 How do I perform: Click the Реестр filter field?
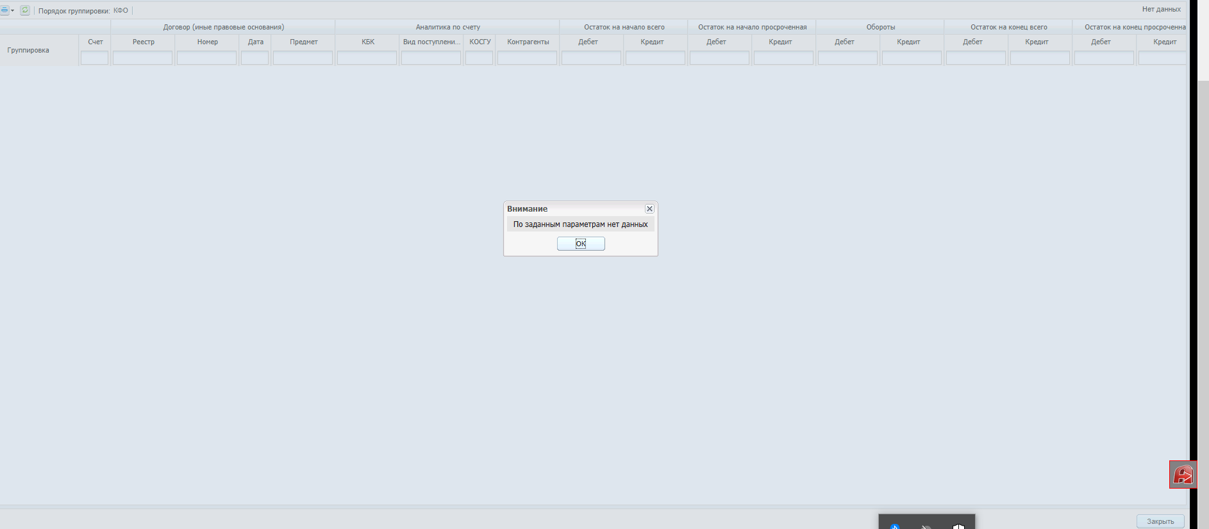coord(143,58)
